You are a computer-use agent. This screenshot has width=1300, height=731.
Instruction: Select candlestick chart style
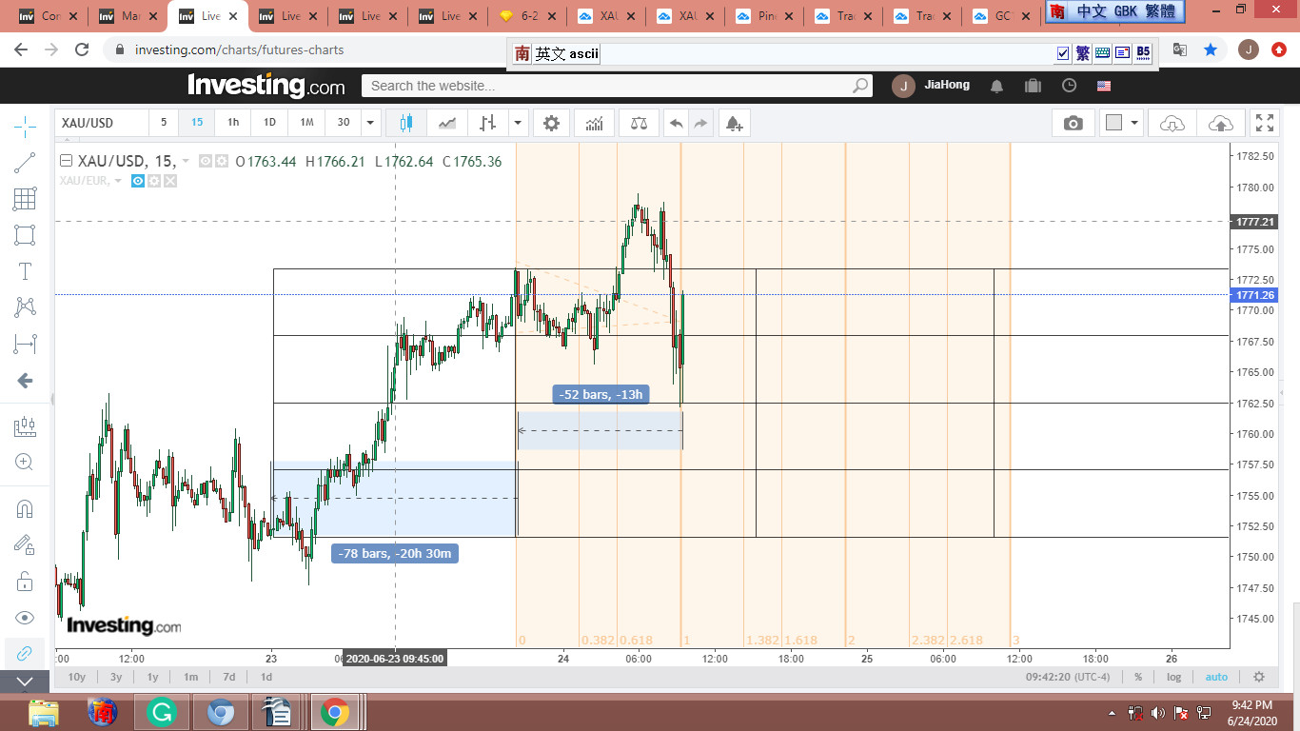click(406, 123)
